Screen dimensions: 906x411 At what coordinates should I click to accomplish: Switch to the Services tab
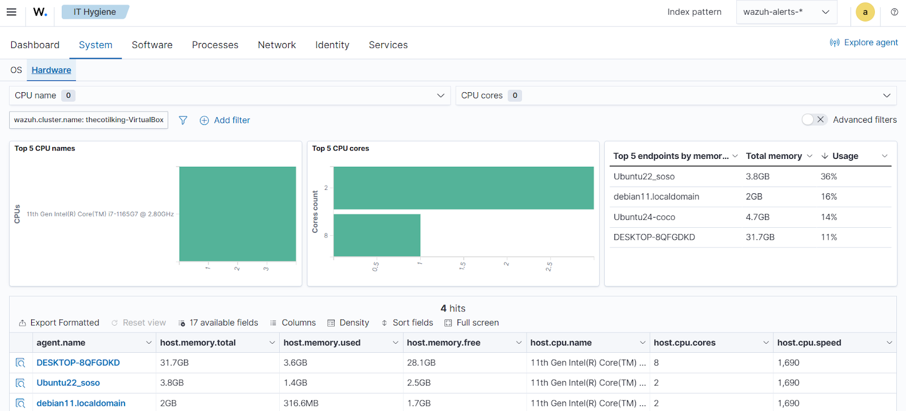pos(388,45)
